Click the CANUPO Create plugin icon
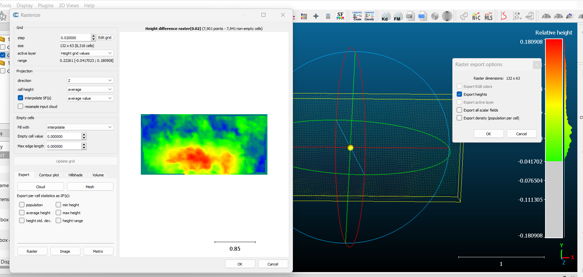Screen dimensions: 583x277 (x=357, y=16)
